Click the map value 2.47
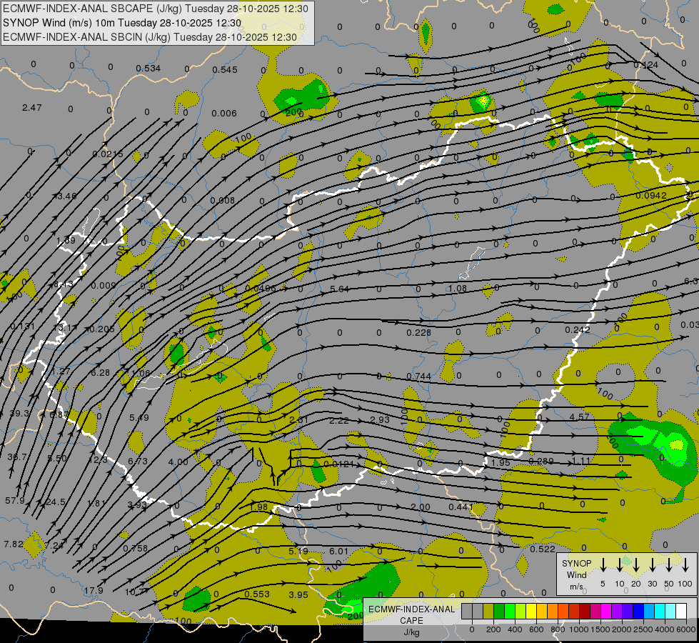This screenshot has height=643, width=699. (31, 108)
